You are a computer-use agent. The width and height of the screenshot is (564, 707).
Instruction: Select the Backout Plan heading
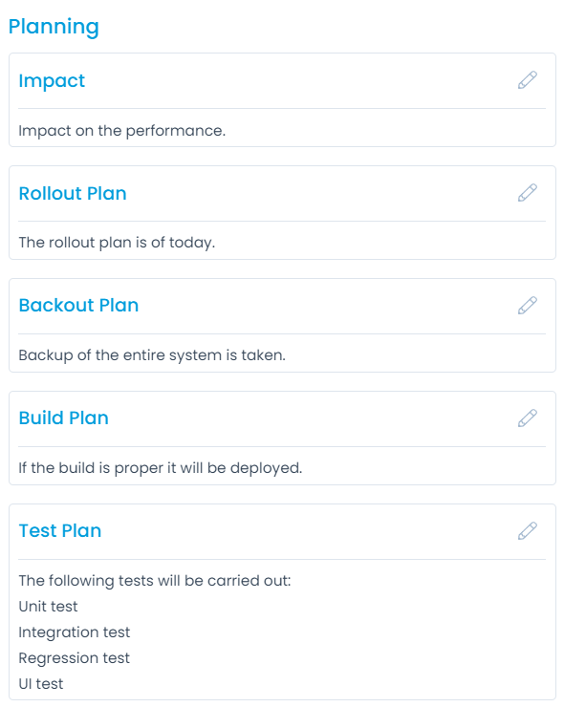tap(78, 306)
